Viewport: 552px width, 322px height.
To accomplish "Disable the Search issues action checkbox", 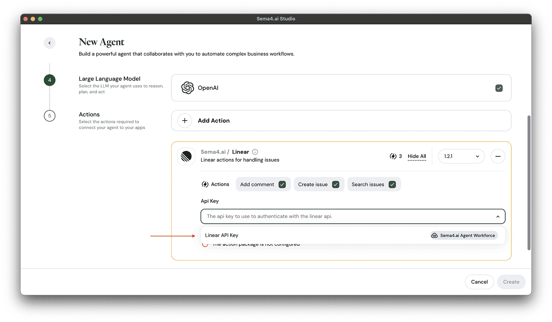I will [392, 185].
